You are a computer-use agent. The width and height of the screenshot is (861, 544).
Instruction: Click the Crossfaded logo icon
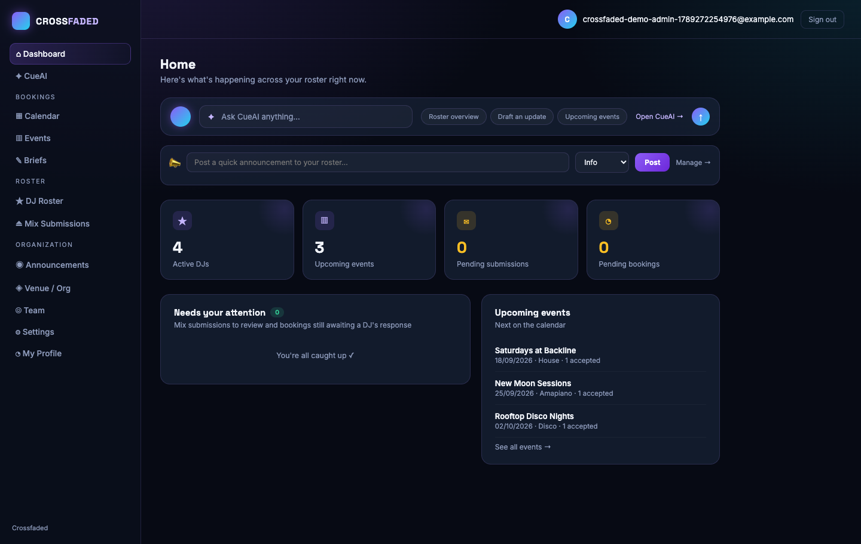[x=21, y=21]
